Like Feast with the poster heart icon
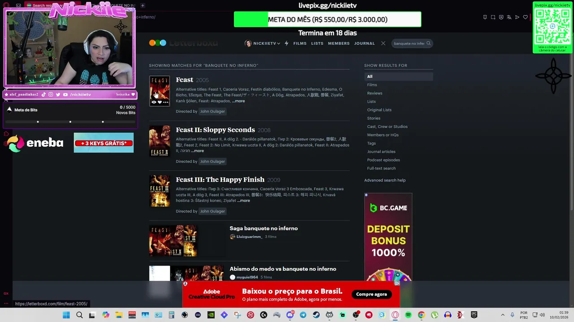The height and width of the screenshot is (322, 574). (x=160, y=102)
